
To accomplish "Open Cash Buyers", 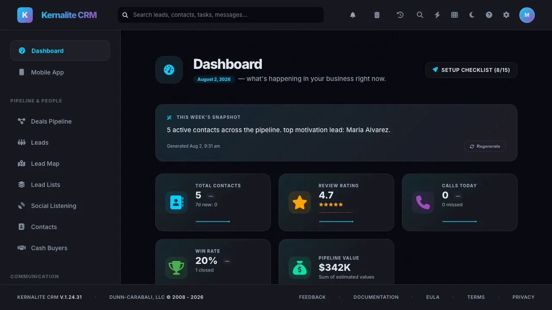I will [60, 248].
